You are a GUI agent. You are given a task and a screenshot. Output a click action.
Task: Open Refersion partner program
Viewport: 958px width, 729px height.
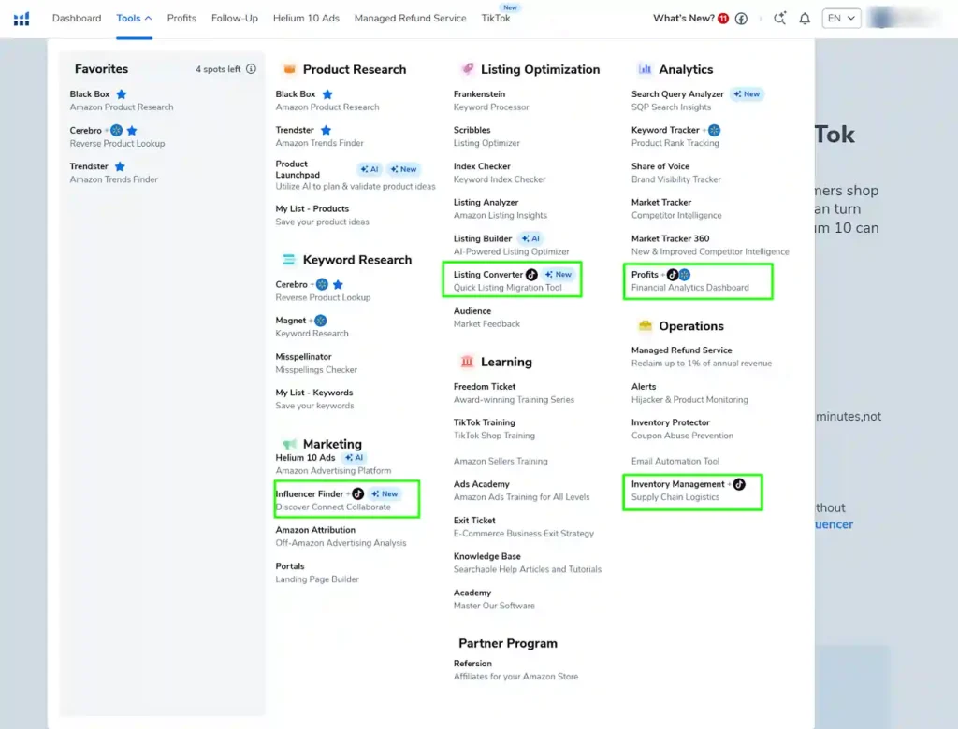(x=515, y=669)
